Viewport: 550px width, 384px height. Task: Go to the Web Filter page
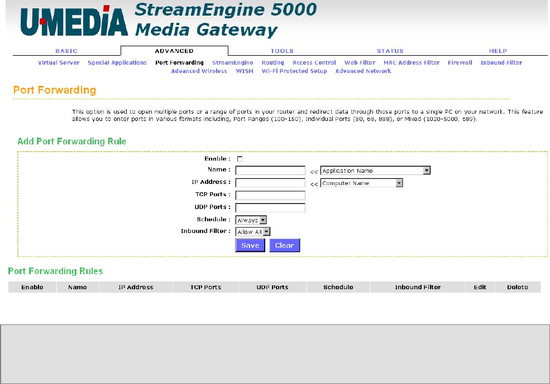coord(360,62)
